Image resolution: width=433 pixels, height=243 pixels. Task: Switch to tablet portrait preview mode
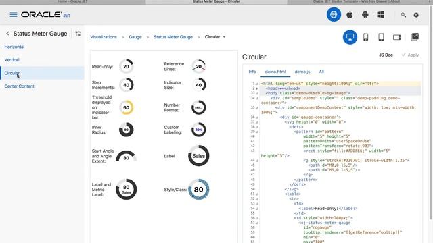click(x=381, y=37)
